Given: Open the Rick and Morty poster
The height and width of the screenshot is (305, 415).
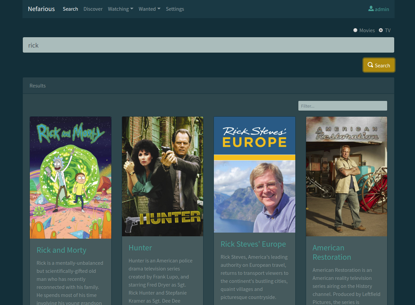Looking at the screenshot, I should (x=70, y=178).
